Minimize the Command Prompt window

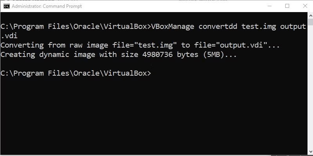[270, 6]
